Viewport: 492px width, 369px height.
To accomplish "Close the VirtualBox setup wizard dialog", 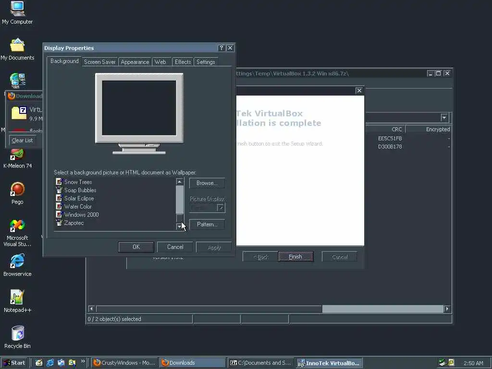I will pos(359,90).
